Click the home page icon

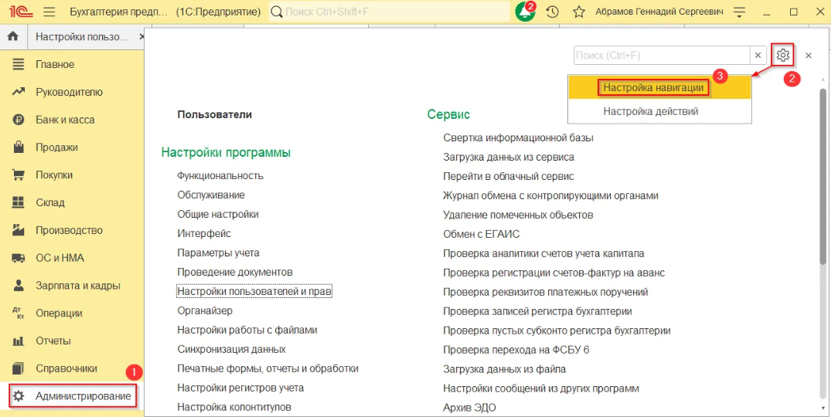point(12,37)
